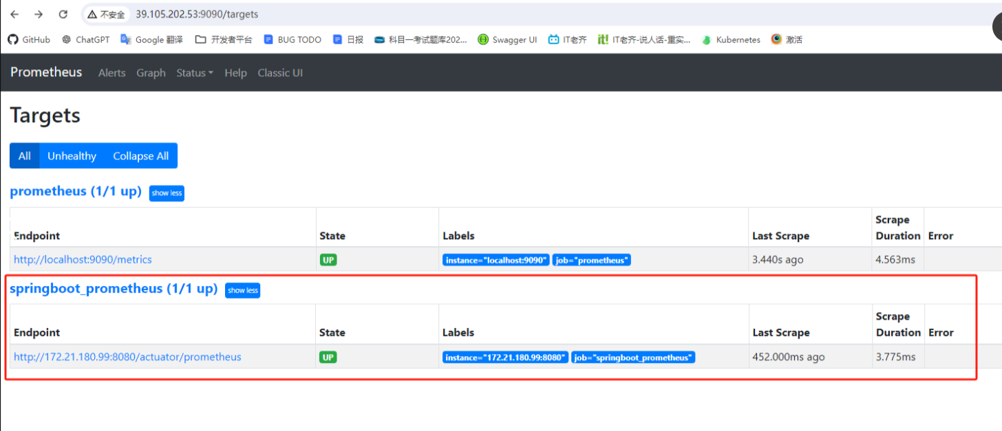Open the Graph page in navbar

pyautogui.click(x=151, y=73)
